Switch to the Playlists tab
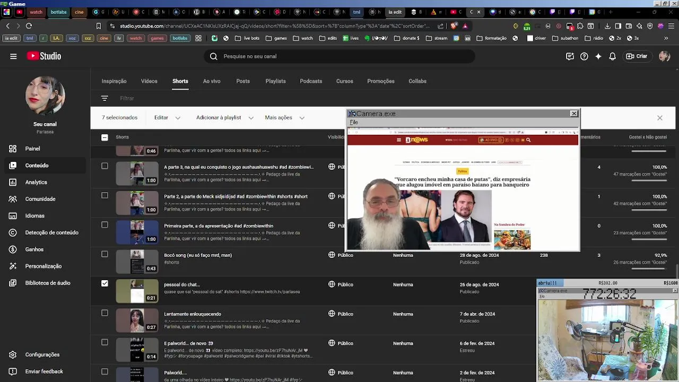679x382 pixels. [x=275, y=81]
